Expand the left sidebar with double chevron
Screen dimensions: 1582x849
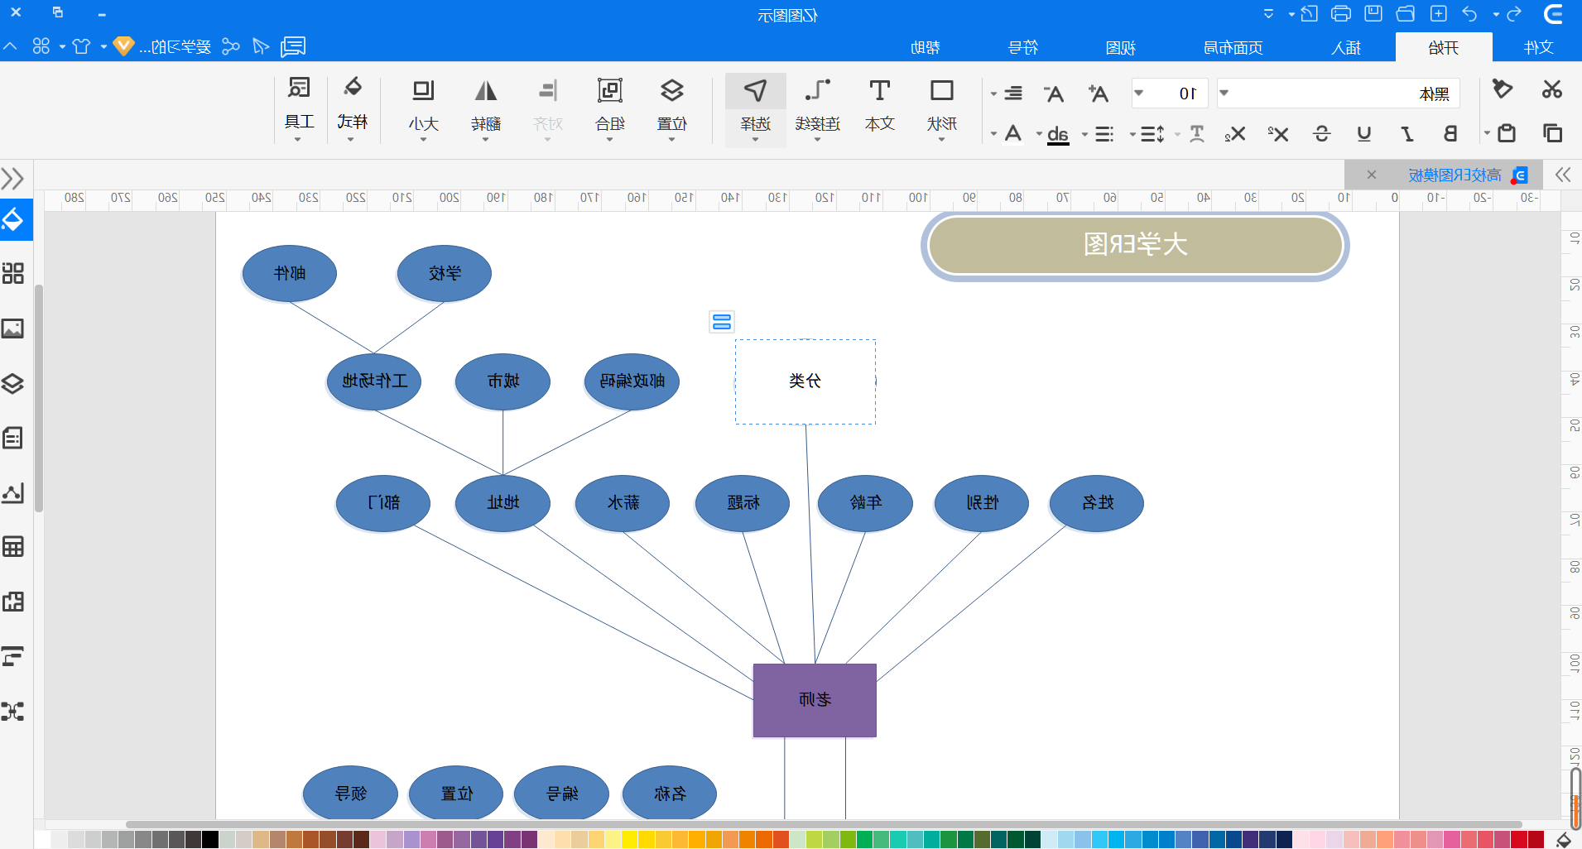pos(12,178)
